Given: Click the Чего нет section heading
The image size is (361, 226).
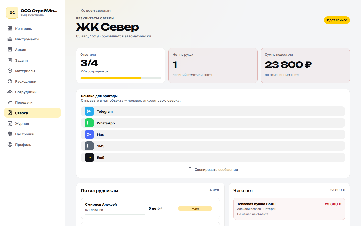Looking at the screenshot, I should click(243, 191).
